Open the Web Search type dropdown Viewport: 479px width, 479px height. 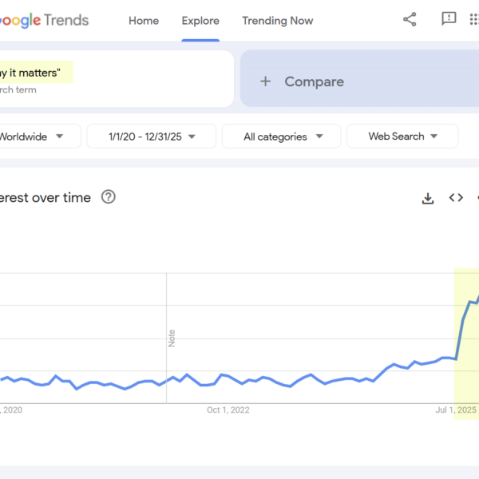[x=402, y=137]
